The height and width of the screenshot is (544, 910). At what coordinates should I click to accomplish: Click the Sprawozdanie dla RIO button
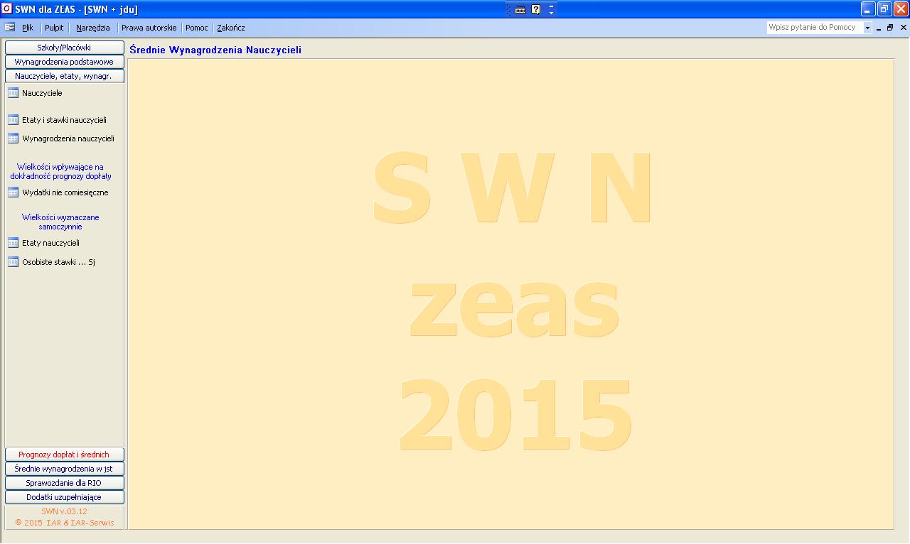64,483
